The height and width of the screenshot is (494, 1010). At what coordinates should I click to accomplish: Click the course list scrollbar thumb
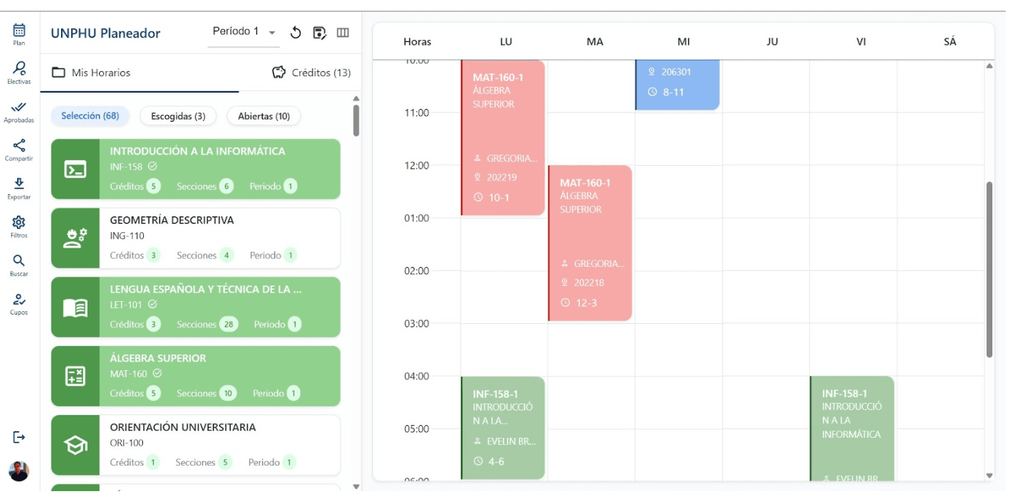[357, 120]
